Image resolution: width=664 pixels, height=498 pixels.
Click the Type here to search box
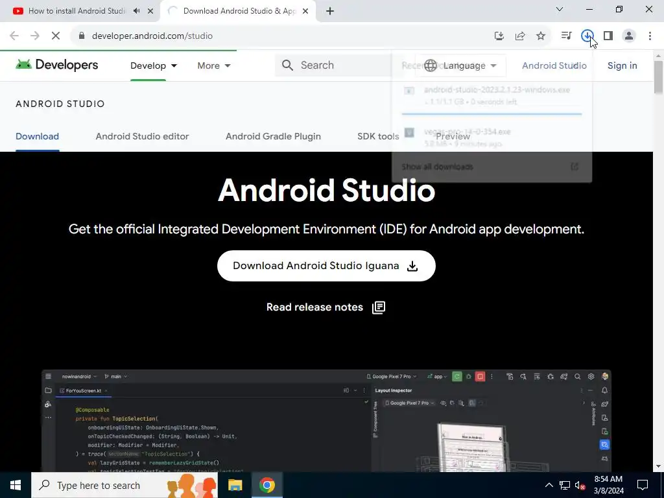tap(124, 485)
